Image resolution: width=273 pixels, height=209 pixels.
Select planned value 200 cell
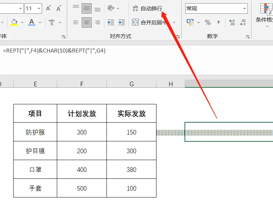82,151
